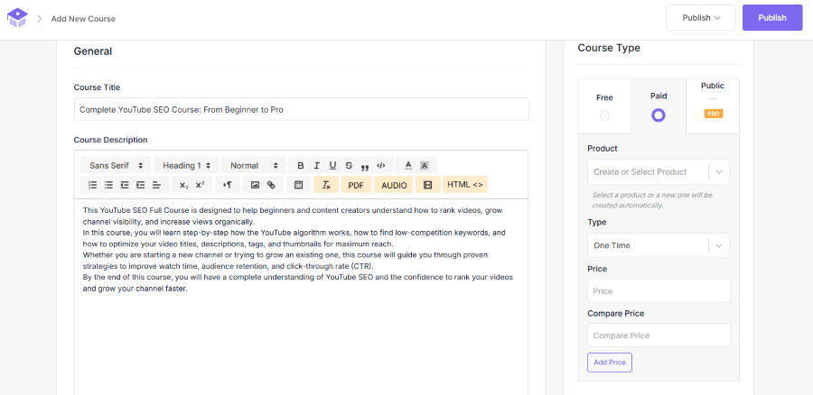Click the graduation cap app logo

coord(17,18)
